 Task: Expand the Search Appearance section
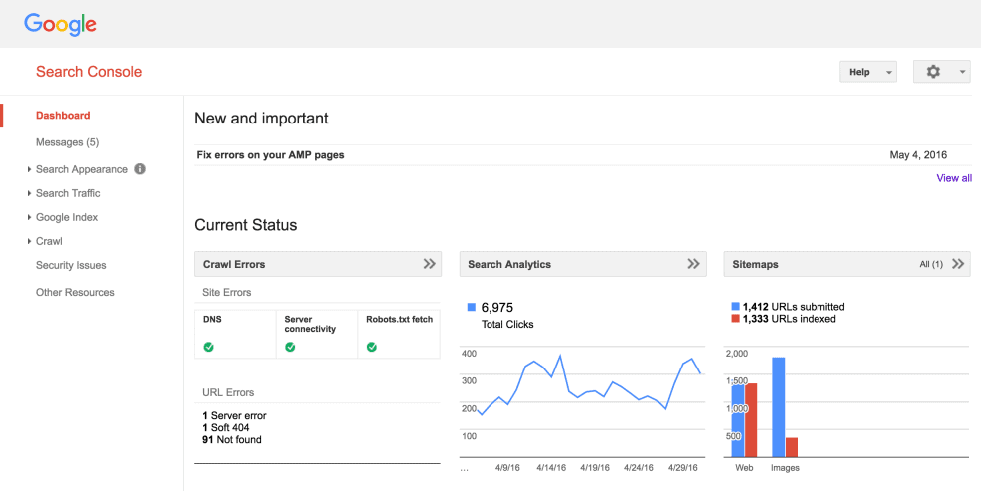point(29,170)
